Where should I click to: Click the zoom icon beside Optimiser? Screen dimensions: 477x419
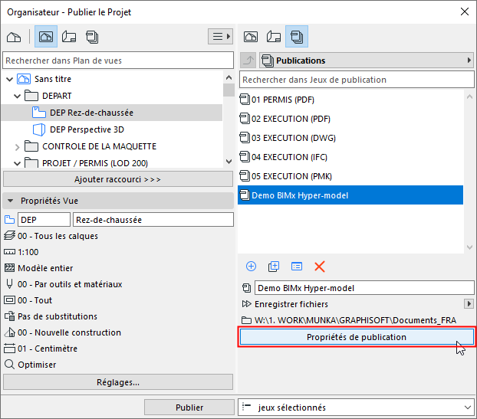(x=9, y=365)
